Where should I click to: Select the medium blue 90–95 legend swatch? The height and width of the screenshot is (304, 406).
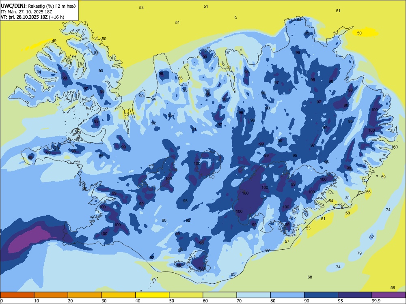321,295
